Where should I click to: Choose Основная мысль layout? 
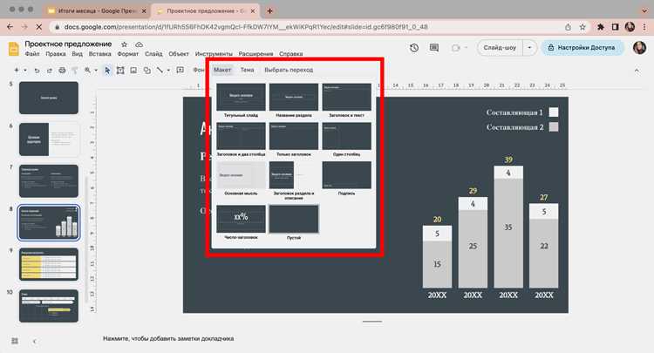point(241,179)
